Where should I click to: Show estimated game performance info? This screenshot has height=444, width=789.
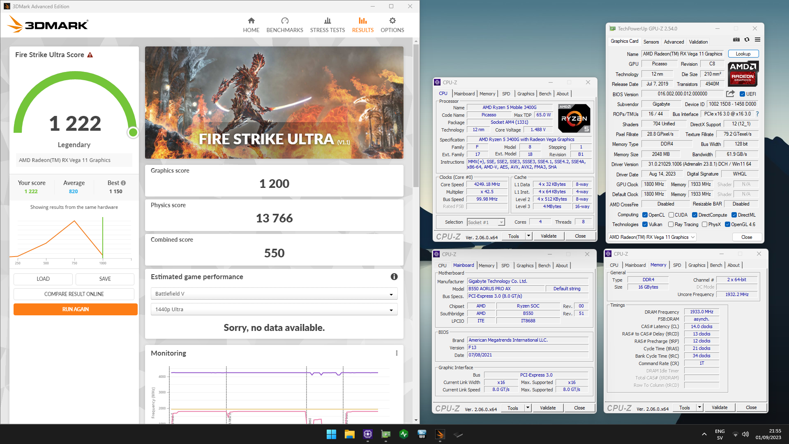coord(394,277)
